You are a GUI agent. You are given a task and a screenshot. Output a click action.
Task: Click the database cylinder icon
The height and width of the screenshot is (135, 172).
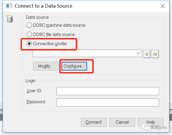[9, 18]
